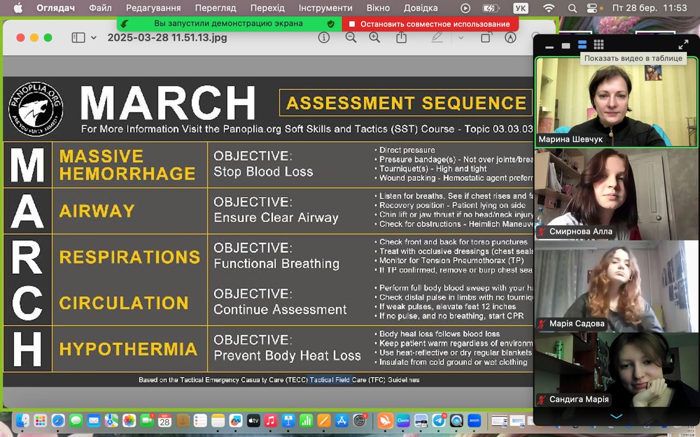Select Марина Шевчук's video tile
This screenshot has width=700, height=437.
[616, 102]
